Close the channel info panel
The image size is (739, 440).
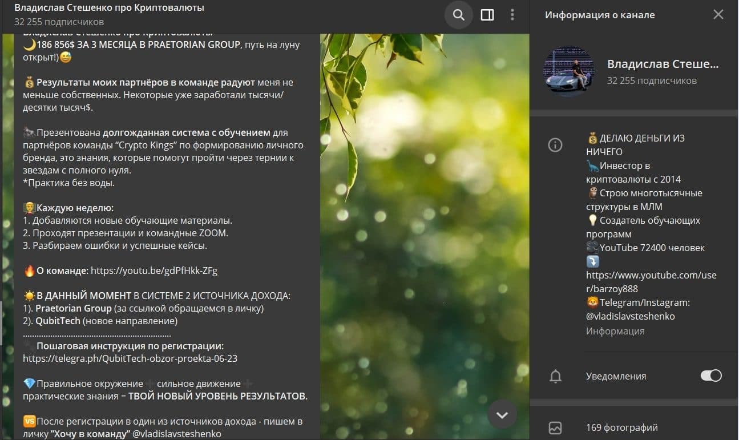tap(718, 15)
